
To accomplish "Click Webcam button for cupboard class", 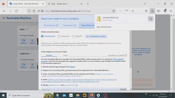I will (24, 66).
